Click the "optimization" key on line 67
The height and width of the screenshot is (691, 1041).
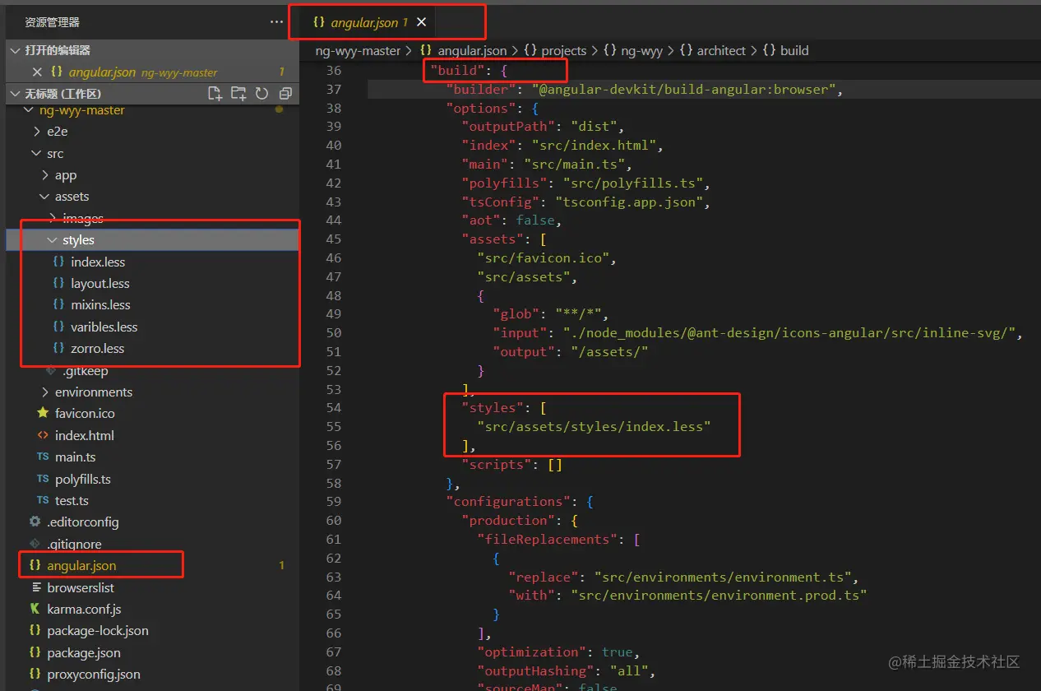(531, 652)
